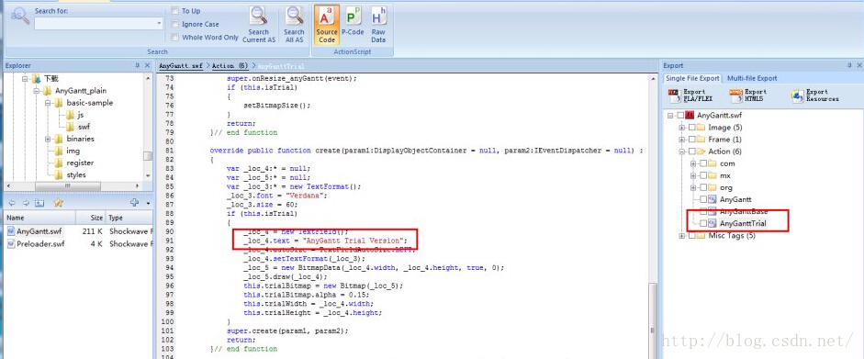Click Export HTML5 icon
The image size is (864, 359).
tap(735, 95)
